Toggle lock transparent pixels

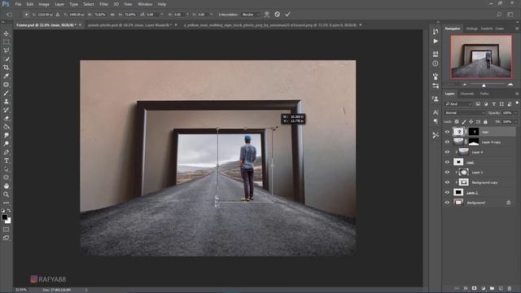(457, 122)
